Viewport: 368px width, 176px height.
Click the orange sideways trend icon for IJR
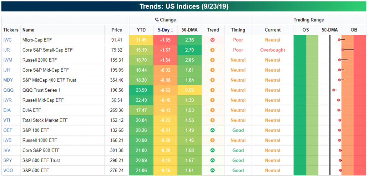[x=212, y=50]
